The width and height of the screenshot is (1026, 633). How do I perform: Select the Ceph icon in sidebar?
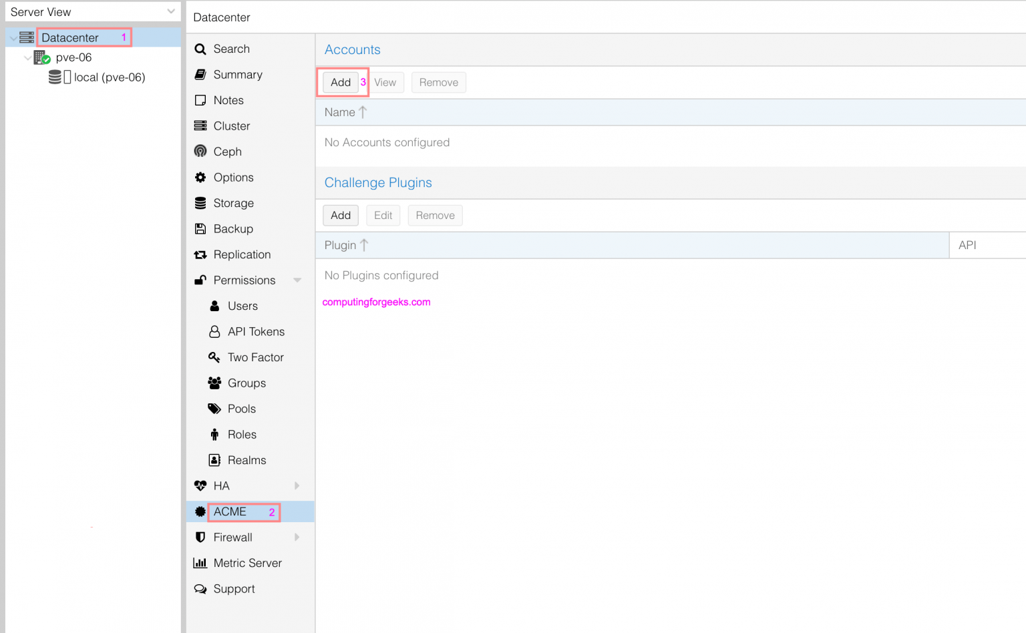tap(200, 152)
